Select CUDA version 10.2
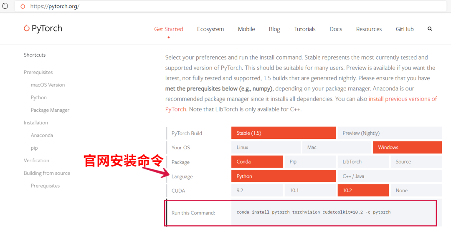The height and width of the screenshot is (239, 451). point(363,191)
